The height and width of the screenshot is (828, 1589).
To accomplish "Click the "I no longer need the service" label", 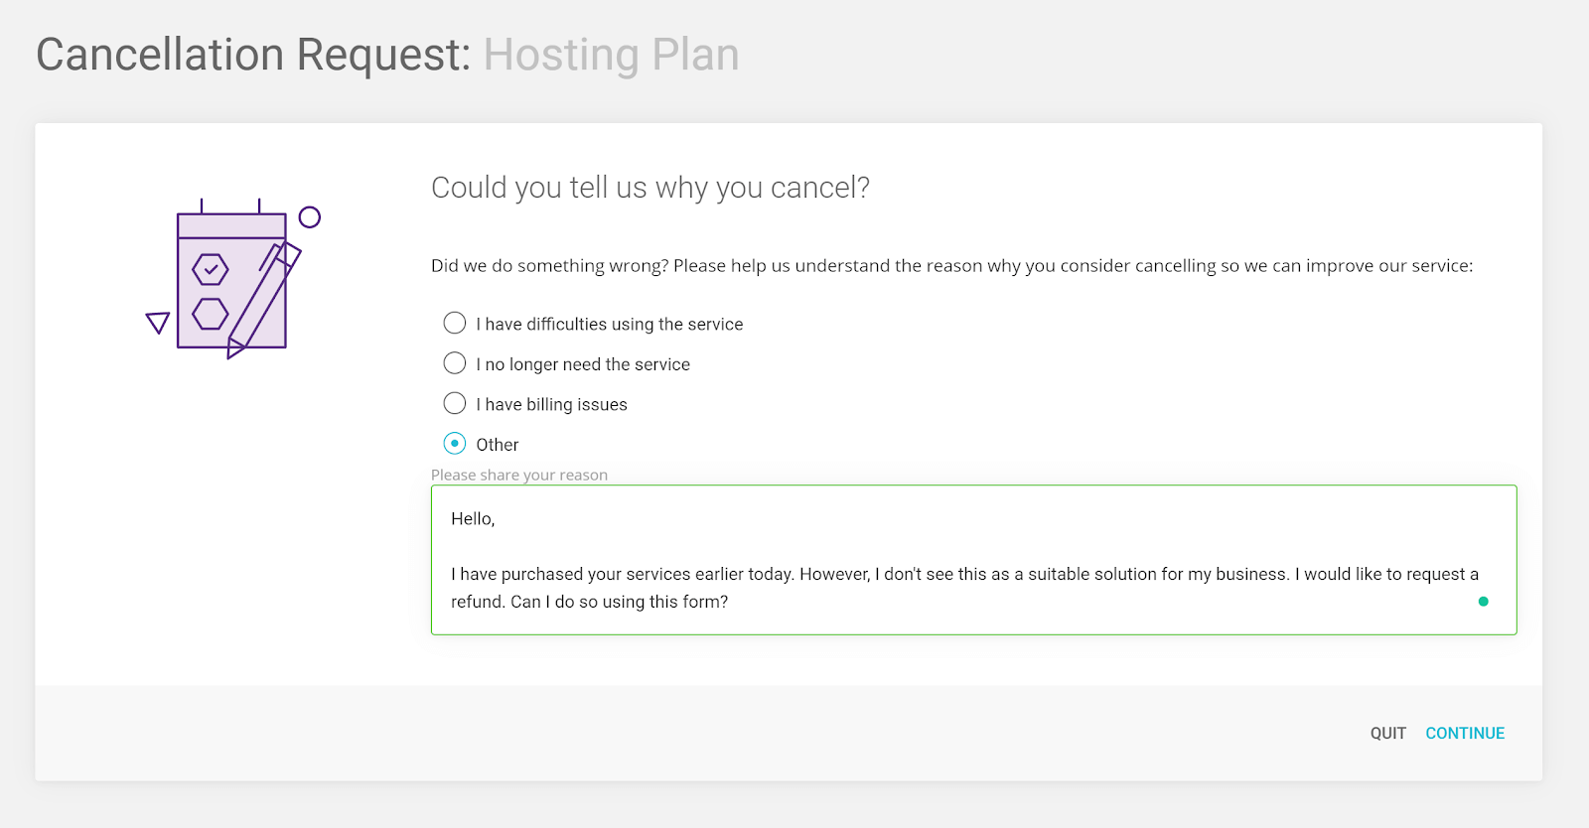I will pos(583,364).
